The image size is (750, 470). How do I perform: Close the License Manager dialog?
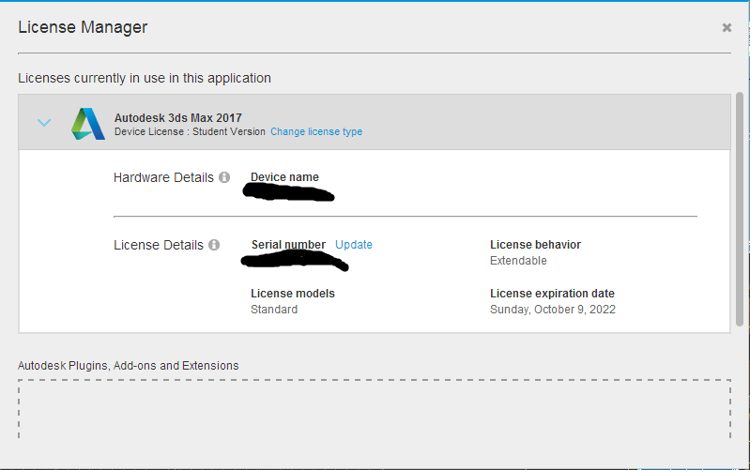click(727, 28)
